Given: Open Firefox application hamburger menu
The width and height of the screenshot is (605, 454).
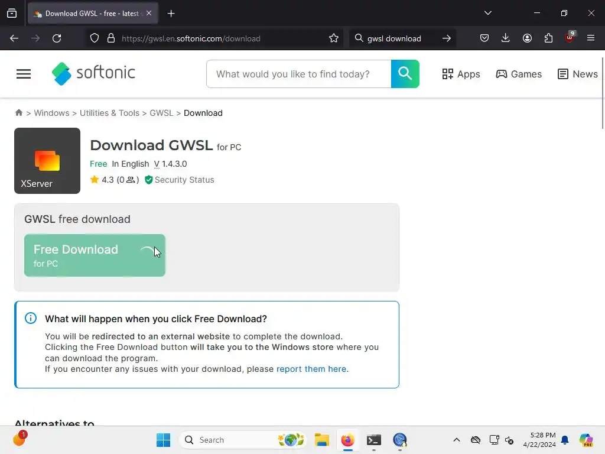Looking at the screenshot, I should pyautogui.click(x=591, y=38).
